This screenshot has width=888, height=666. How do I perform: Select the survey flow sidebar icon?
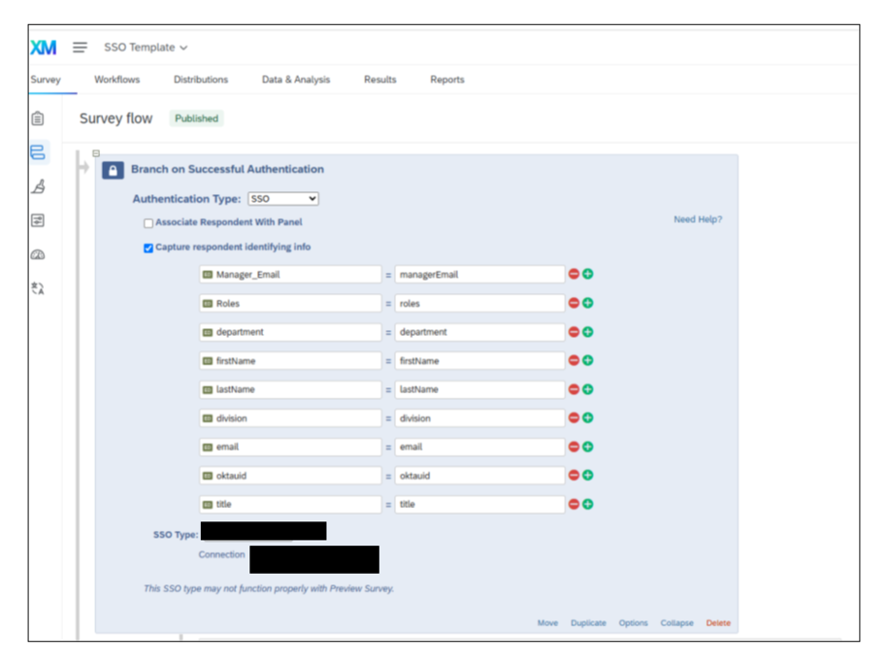coord(38,152)
